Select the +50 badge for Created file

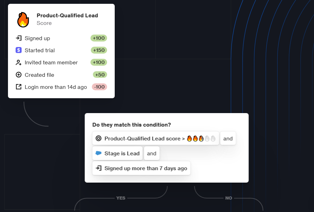(x=100, y=75)
